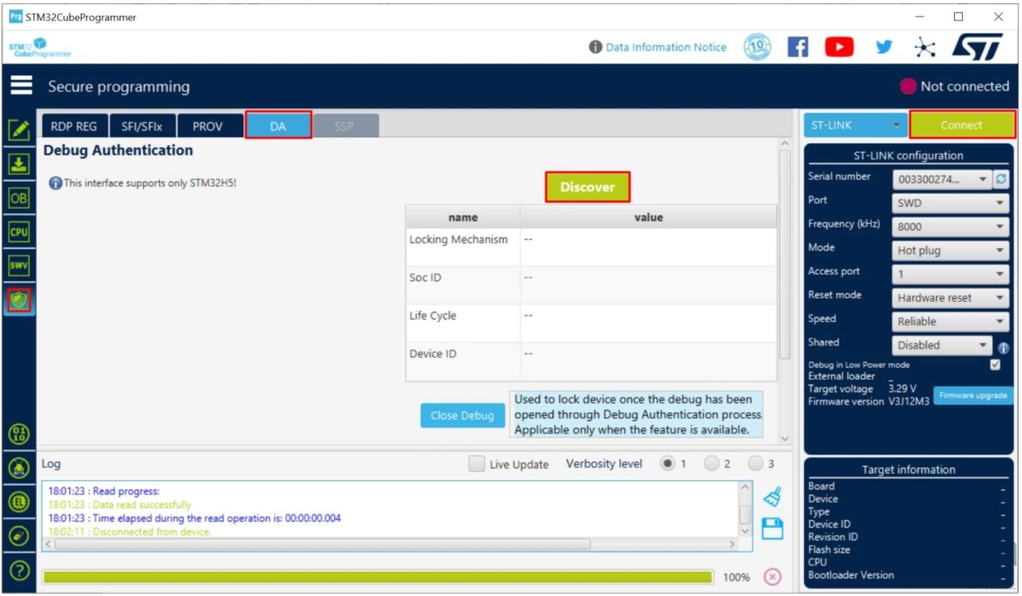Image resolution: width=1022 pixels, height=596 pixels.
Task: Click the log horizontal scrollbar
Action: 323,544
